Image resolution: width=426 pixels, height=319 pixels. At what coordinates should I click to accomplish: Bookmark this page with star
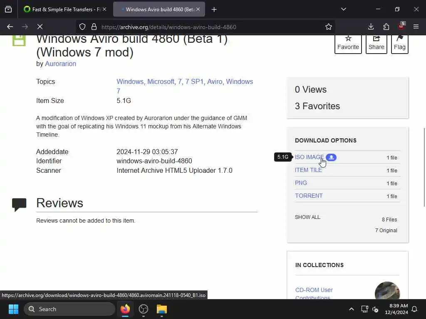(329, 27)
